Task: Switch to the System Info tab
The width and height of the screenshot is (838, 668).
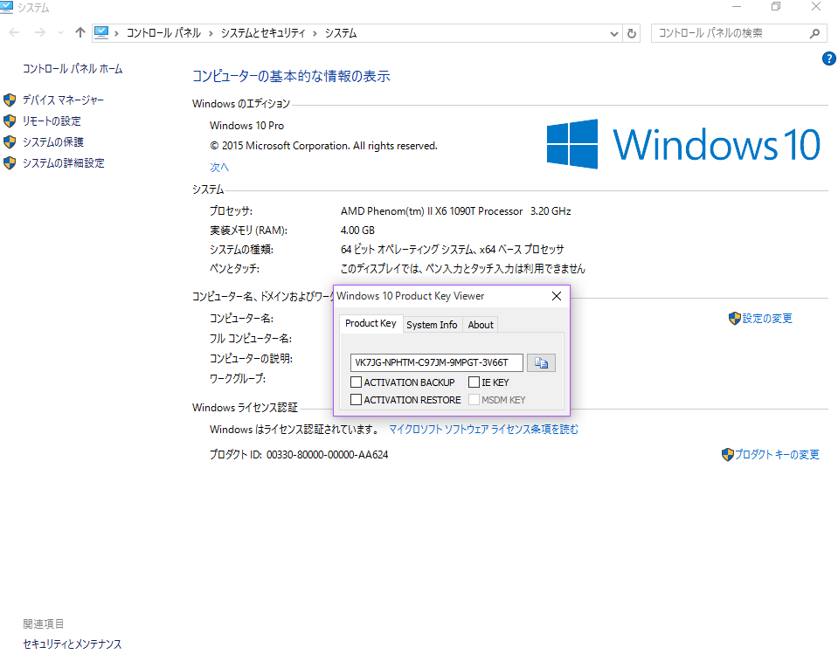Action: [432, 325]
